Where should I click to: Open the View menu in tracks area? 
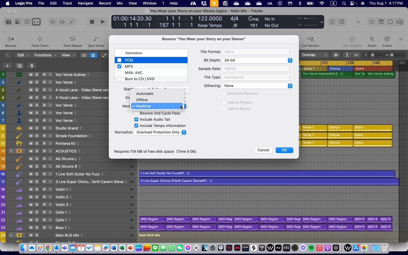coord(68,55)
